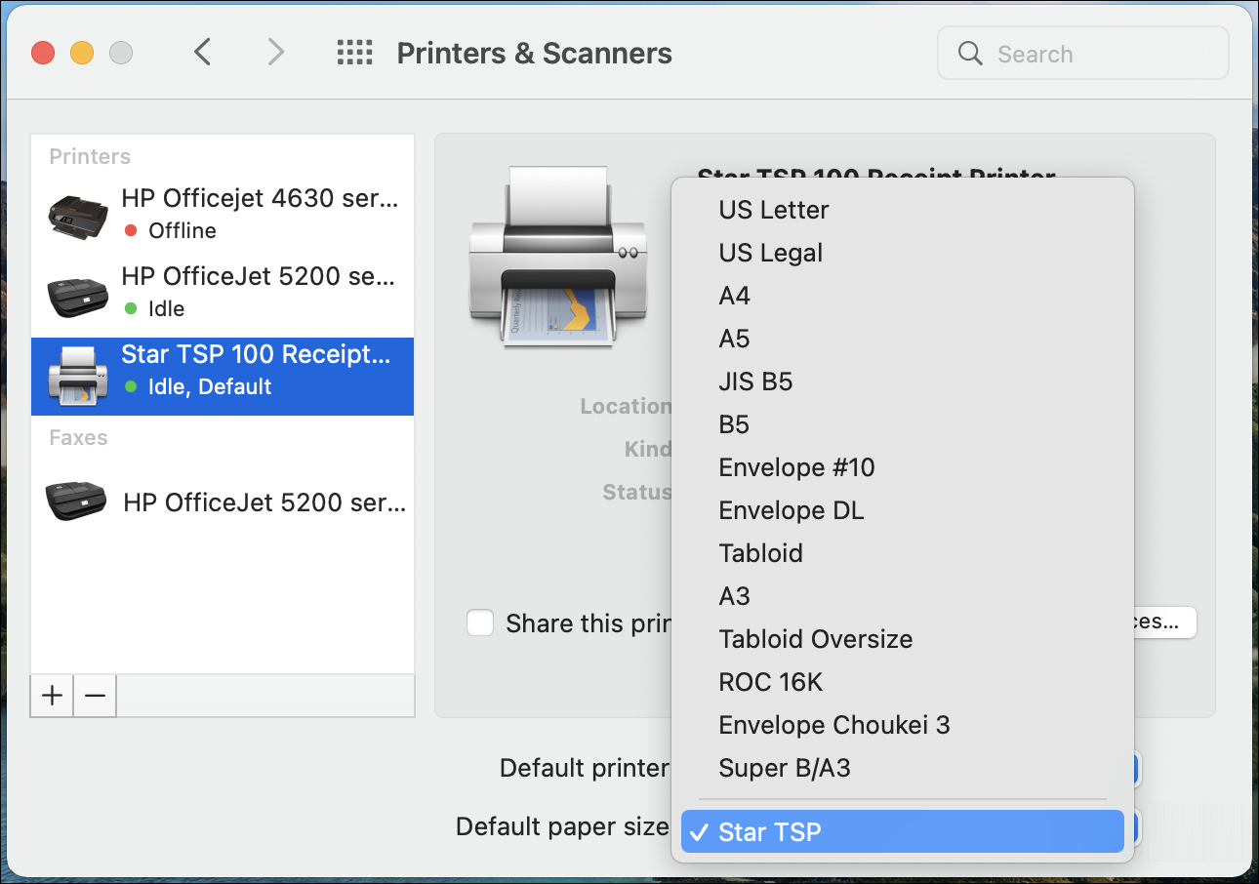Screen dimensions: 1259x884
Task: Choose Tabloid paper size
Action: tap(903, 553)
